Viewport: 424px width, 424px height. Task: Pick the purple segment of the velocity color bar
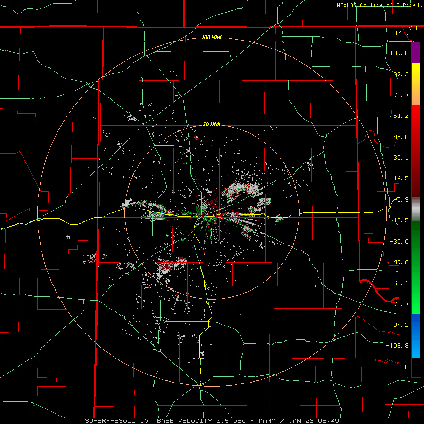(416, 53)
